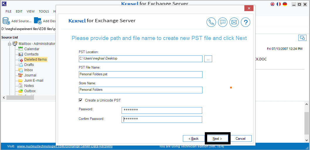The width and height of the screenshot is (310, 150).
Task: Click the browse ... button for PST Location
Action: click(x=208, y=59)
